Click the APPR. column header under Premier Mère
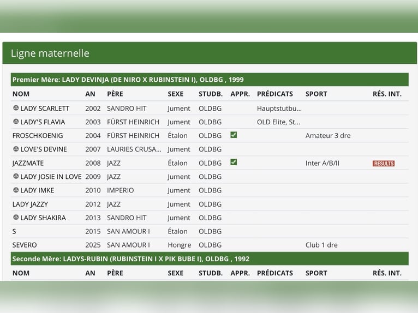The image size is (418, 313). [240, 94]
